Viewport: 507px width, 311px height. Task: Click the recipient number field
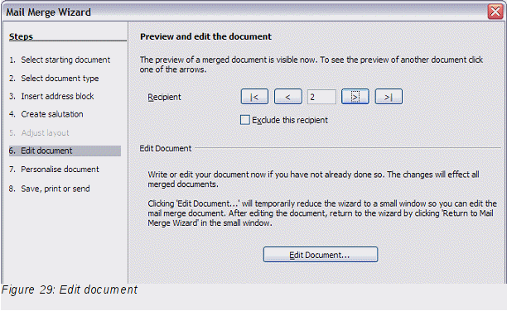coord(321,97)
